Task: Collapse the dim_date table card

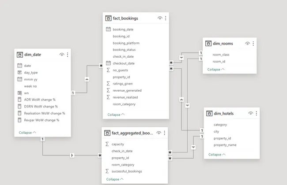Action: click(x=27, y=133)
